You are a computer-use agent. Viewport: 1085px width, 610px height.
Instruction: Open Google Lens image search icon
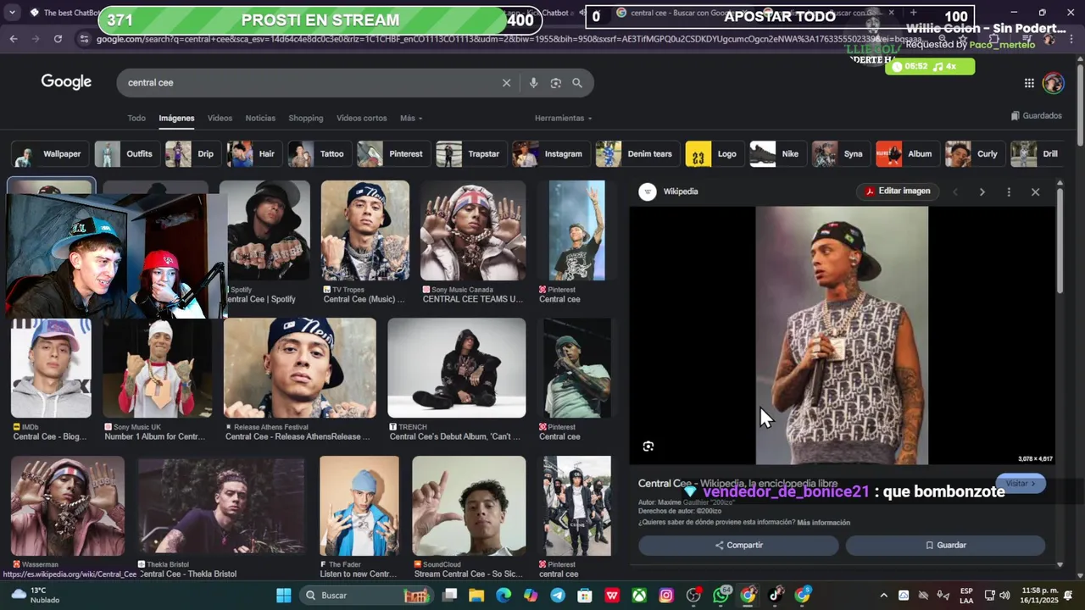pos(555,83)
